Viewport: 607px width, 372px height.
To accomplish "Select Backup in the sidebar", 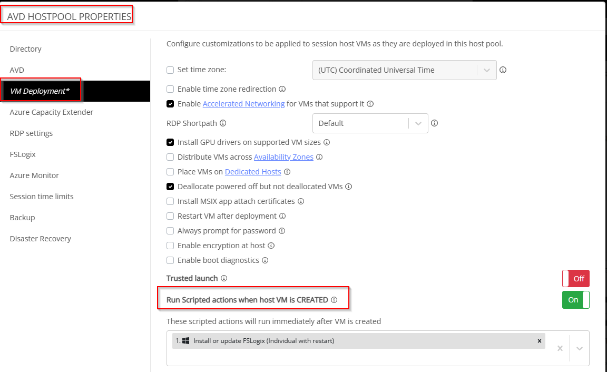I will [22, 217].
